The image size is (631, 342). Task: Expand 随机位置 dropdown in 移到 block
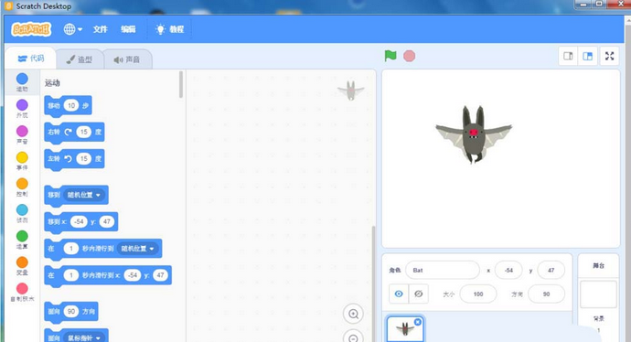click(84, 195)
